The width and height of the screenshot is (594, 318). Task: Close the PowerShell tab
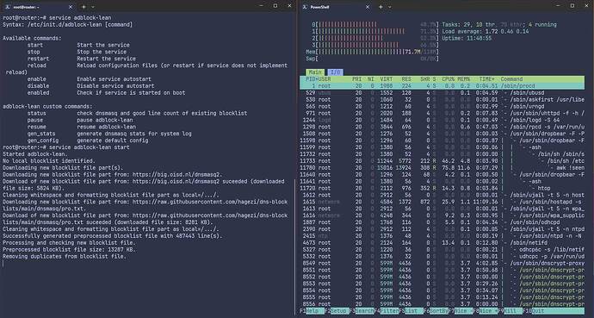[x=368, y=7]
